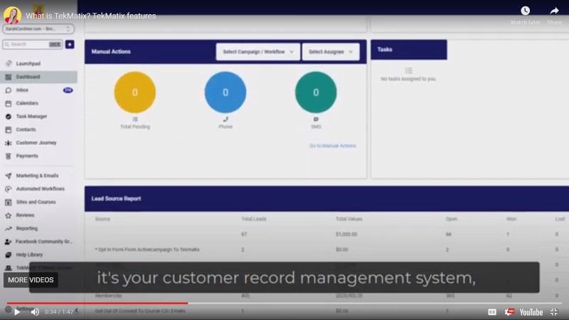Click the Sites and Courses icon
Image resolution: width=569 pixels, height=320 pixels.
(x=9, y=202)
